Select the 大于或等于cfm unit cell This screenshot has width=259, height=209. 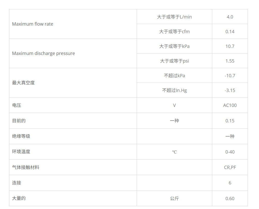(x=174, y=32)
